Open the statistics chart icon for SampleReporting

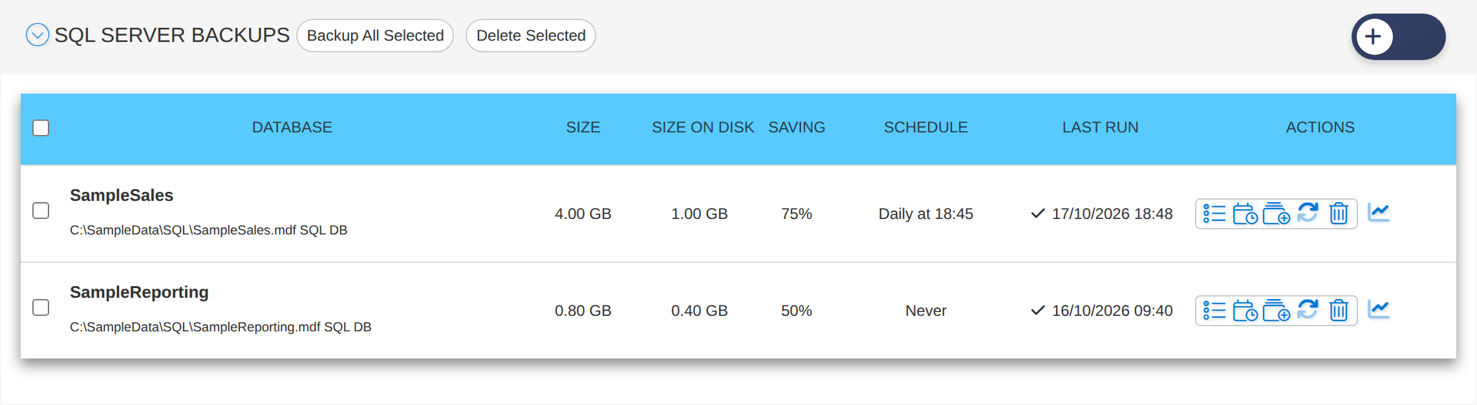[1379, 309]
